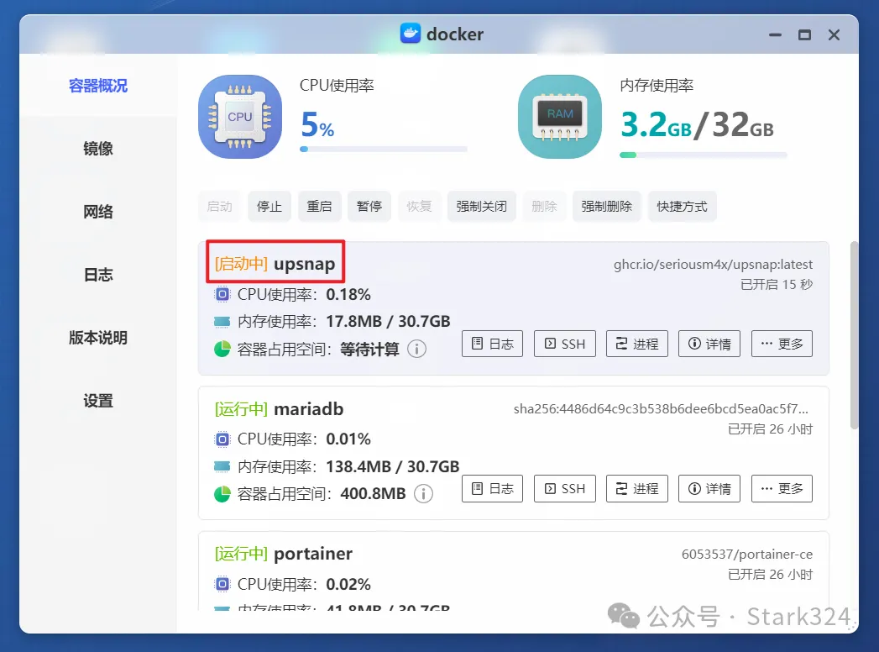This screenshot has height=652, width=879.
Task: Click upsnap memory value 17.8MB / 30.7GB
Action: [x=388, y=322]
